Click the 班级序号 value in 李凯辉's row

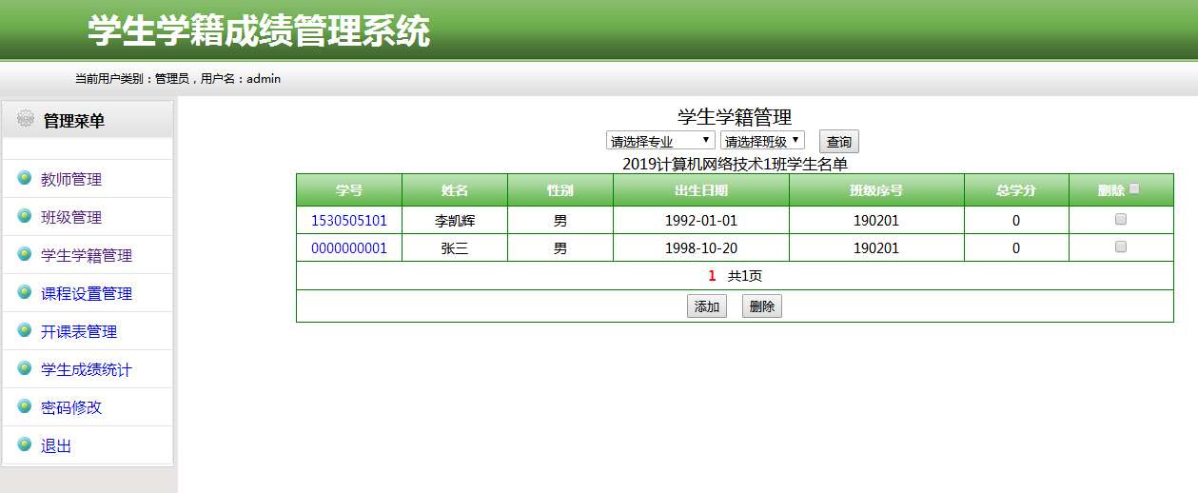(876, 221)
